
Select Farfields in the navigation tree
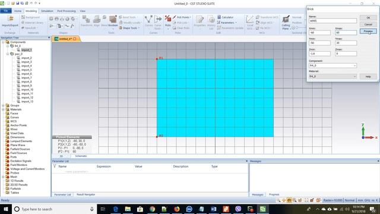click(x=15, y=188)
